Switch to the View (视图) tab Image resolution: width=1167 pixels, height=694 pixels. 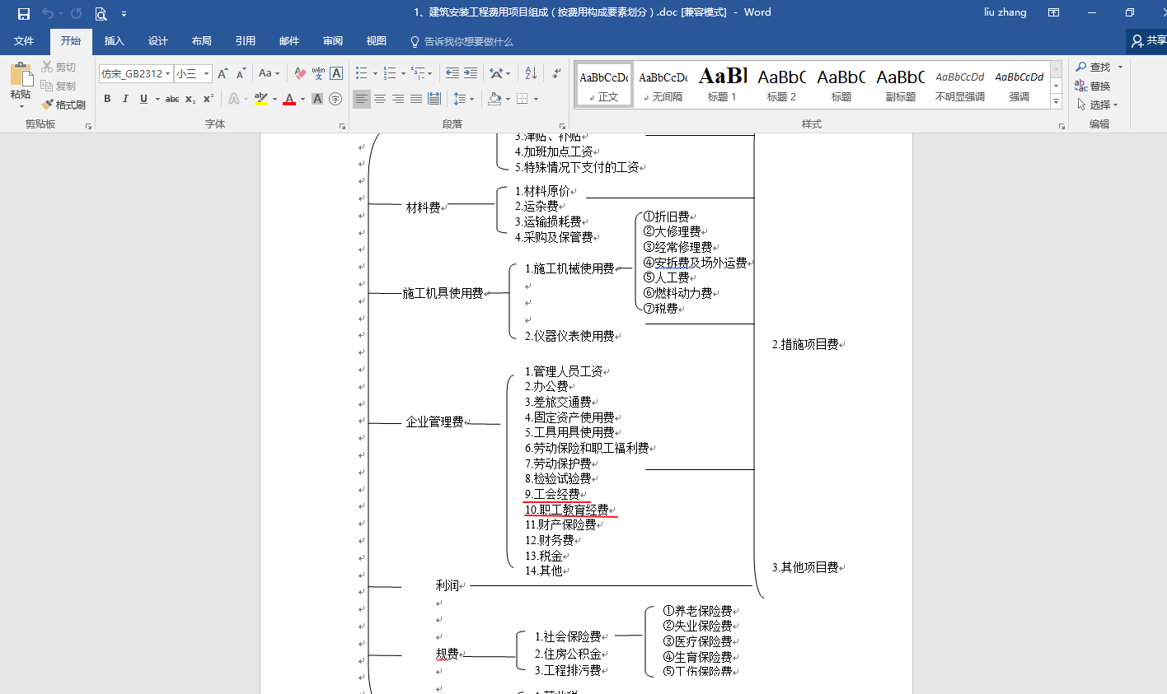click(376, 41)
